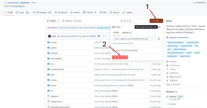Screen dimensions: 207x108
Task: Copy the HTTPS clone URL to clipboard
Action: (159, 39)
